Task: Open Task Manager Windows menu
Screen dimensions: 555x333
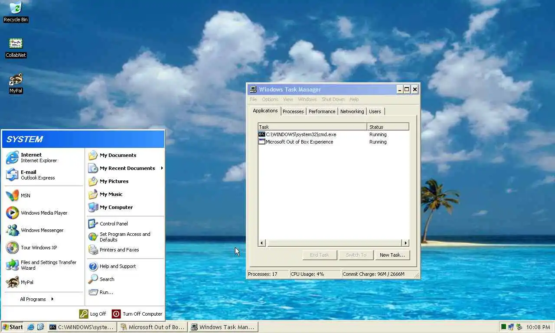Action: point(307,99)
